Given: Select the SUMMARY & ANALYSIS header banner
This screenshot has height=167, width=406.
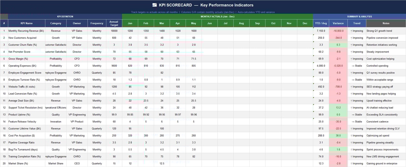Looking at the screenshot, I should point(359,16).
